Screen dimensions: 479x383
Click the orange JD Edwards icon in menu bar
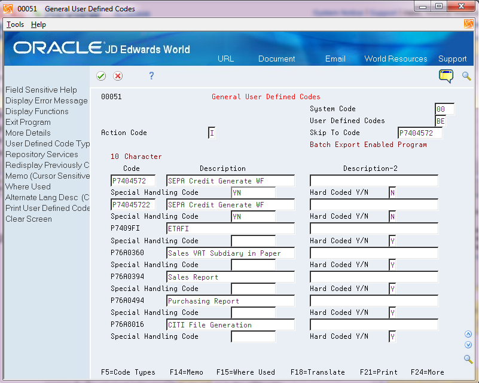tap(468, 24)
